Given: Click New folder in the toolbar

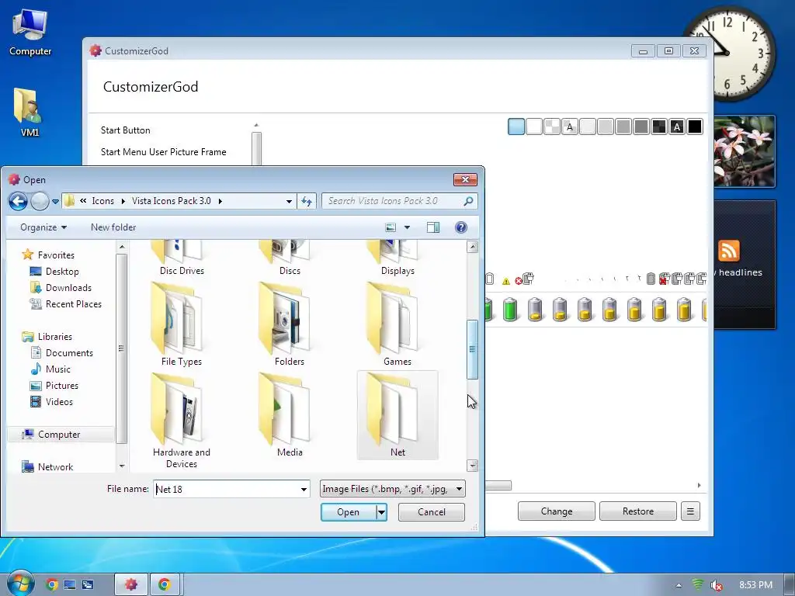Looking at the screenshot, I should [113, 227].
